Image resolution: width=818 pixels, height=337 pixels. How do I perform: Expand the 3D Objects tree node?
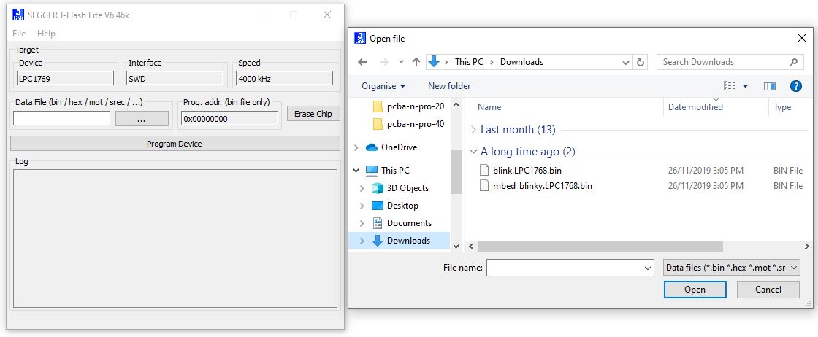coord(362,188)
